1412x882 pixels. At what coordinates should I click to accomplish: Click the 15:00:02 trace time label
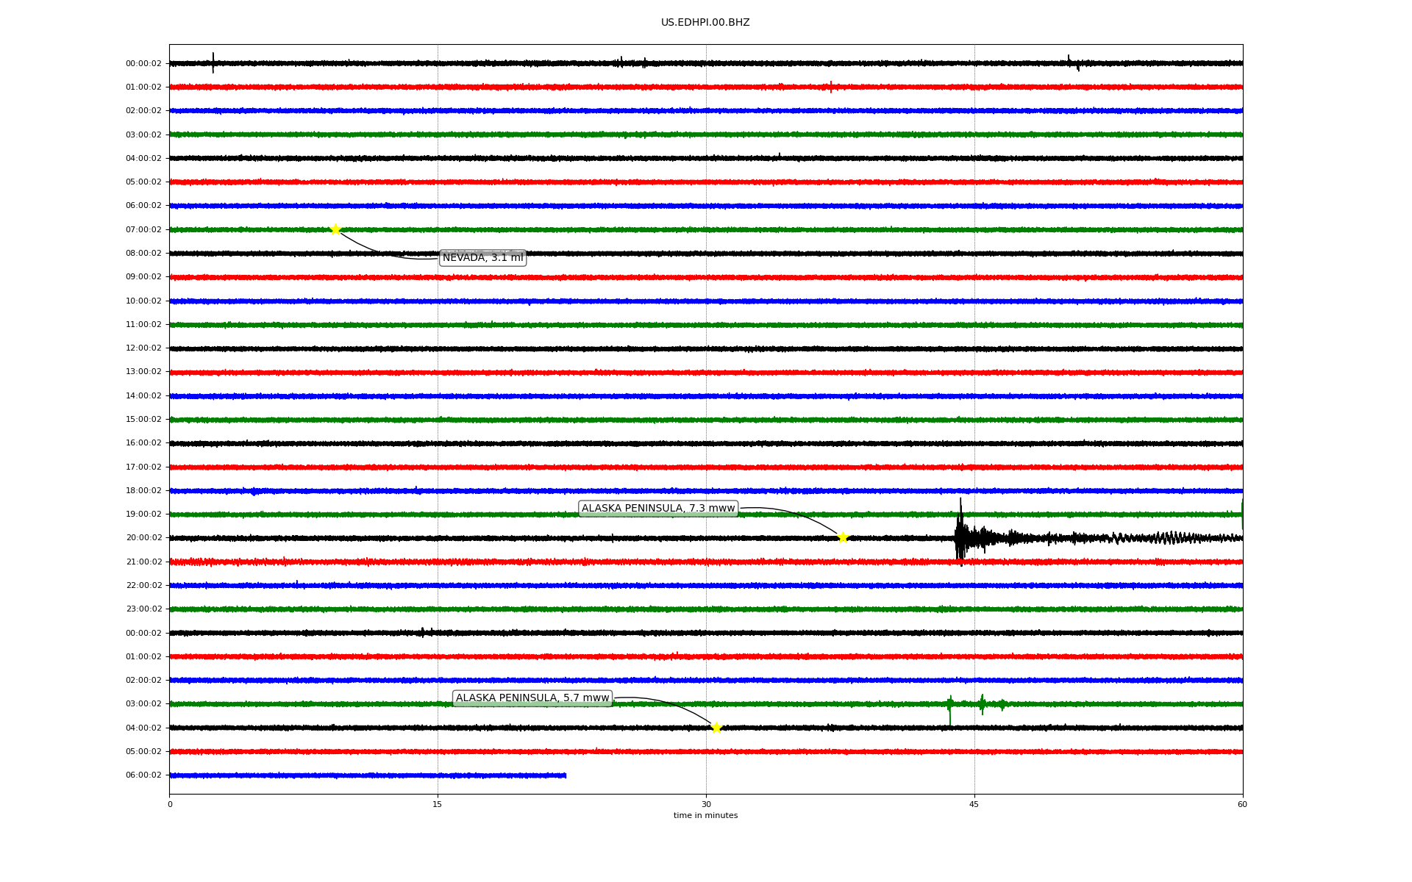coord(143,420)
